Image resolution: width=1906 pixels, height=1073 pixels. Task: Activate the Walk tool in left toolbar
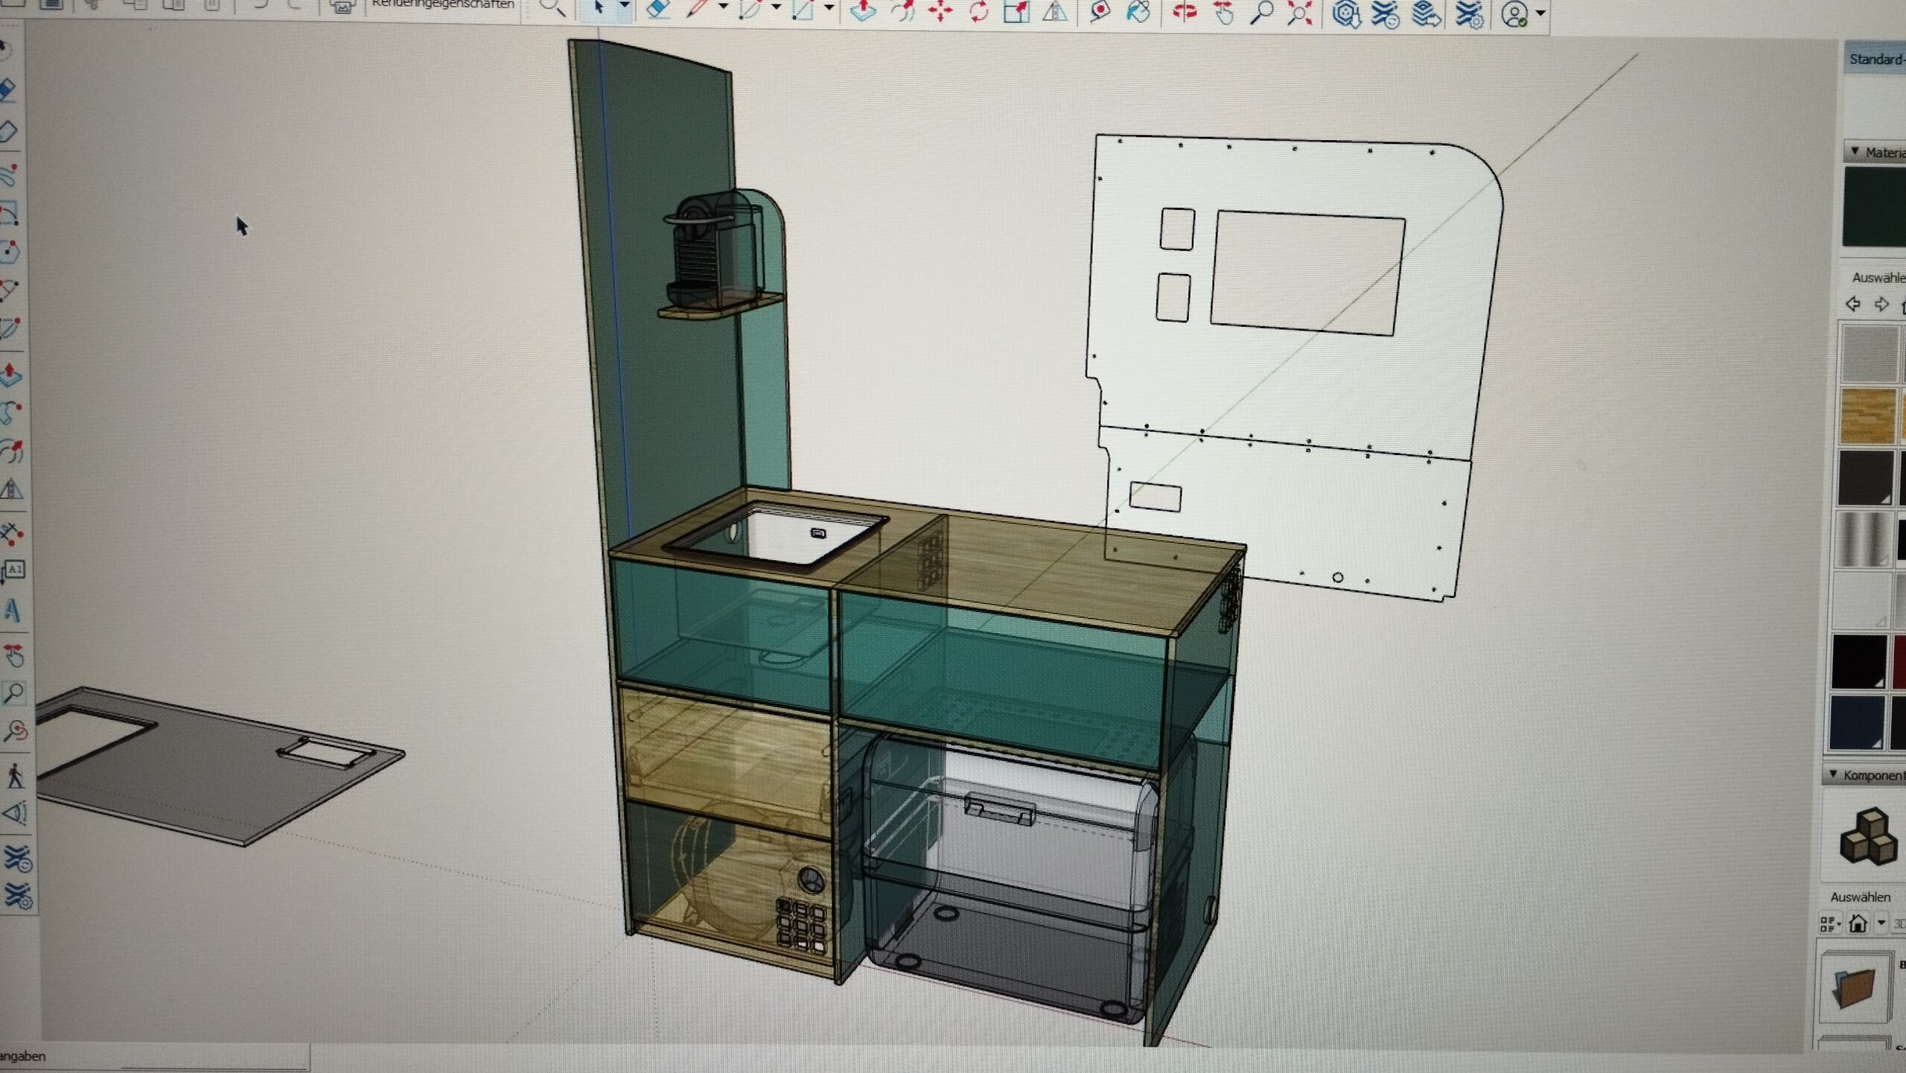tap(14, 777)
